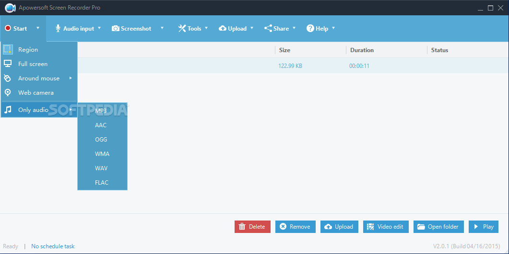
Task: Click the Upload cloud icon in toolbar
Action: 223,29
